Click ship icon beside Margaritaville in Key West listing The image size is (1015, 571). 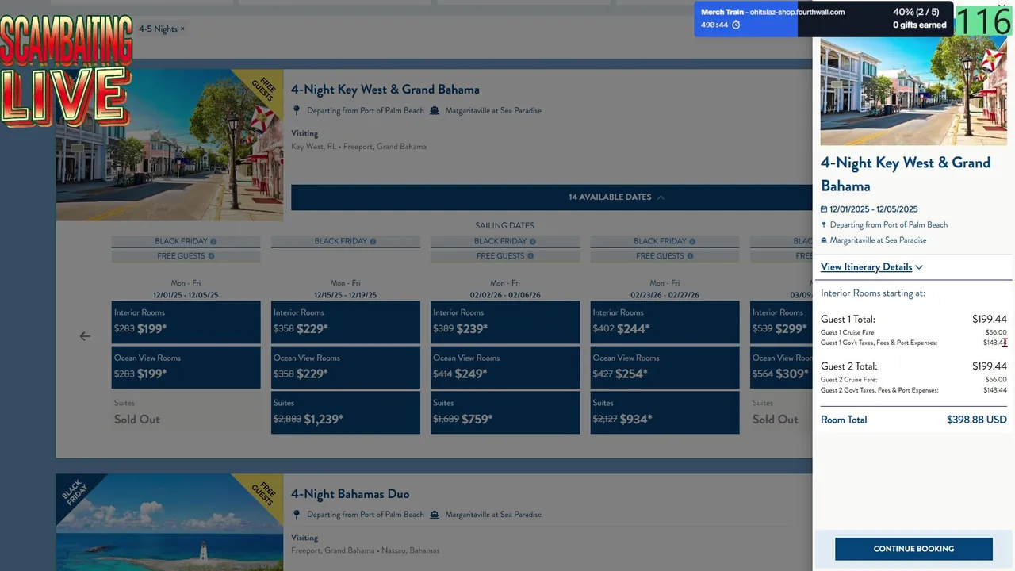(435, 111)
